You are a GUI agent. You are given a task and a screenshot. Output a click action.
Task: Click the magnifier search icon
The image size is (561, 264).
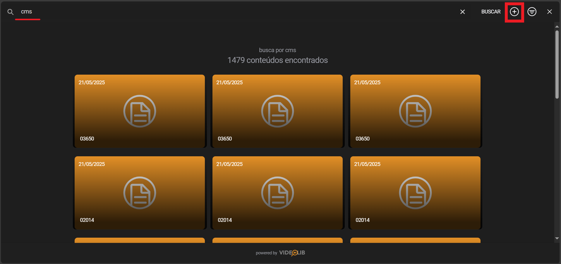(x=11, y=12)
